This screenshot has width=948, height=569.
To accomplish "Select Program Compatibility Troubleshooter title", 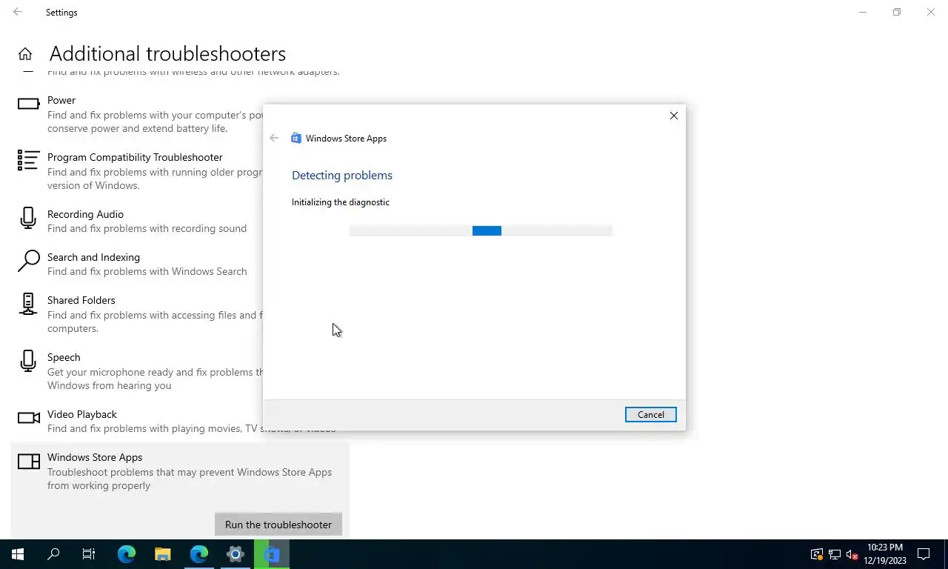I will coord(135,157).
